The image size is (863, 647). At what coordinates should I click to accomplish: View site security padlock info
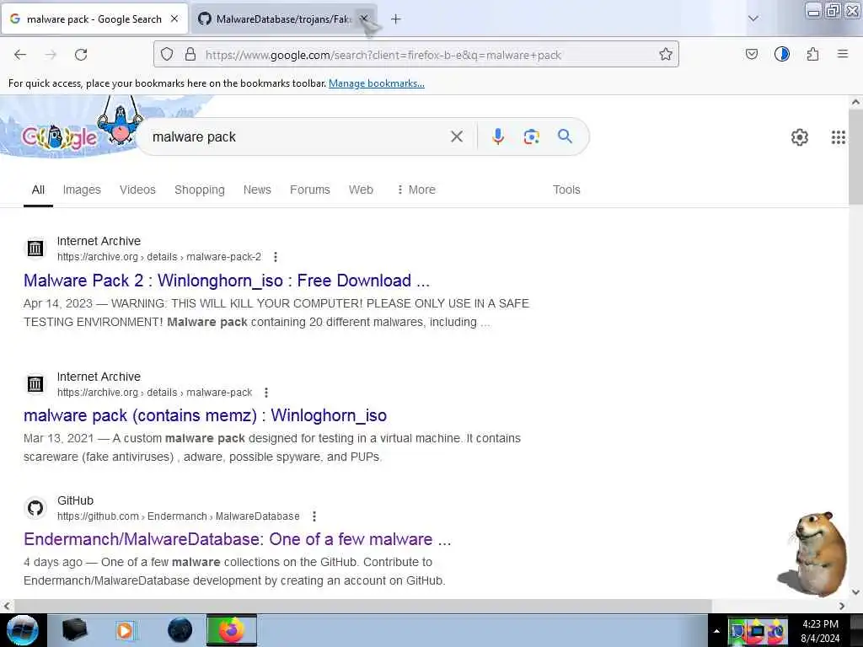pos(190,54)
